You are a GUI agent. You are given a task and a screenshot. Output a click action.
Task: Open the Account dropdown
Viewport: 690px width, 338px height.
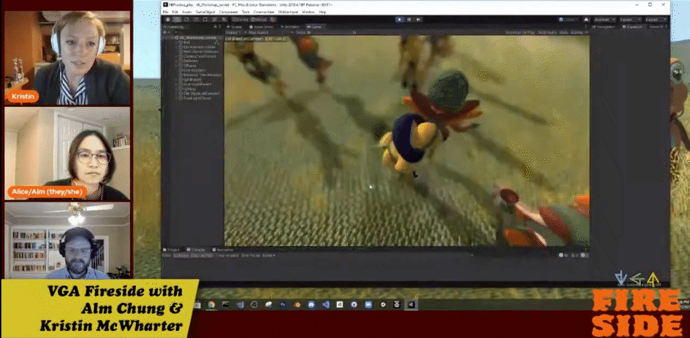[x=604, y=19]
